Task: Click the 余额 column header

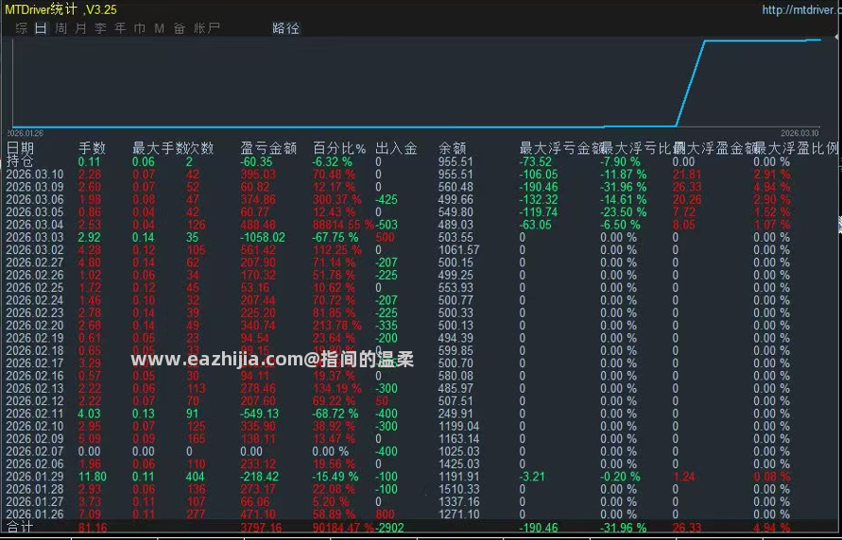Action: click(452, 148)
